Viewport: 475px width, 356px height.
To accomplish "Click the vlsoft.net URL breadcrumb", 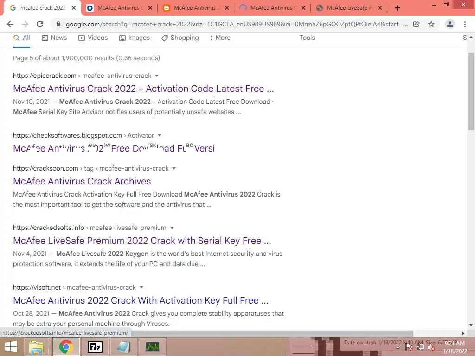I will point(74,287).
